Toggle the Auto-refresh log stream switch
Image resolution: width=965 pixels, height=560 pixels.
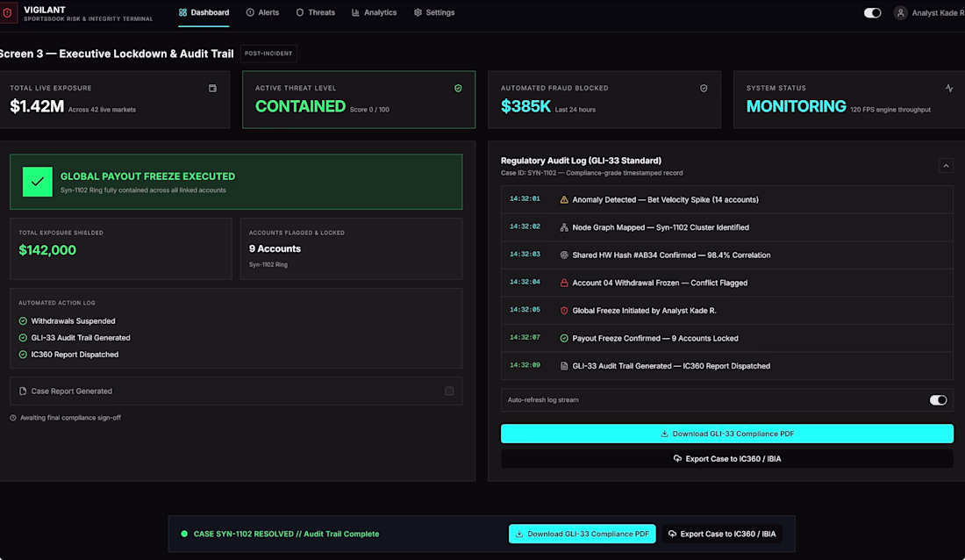(938, 400)
